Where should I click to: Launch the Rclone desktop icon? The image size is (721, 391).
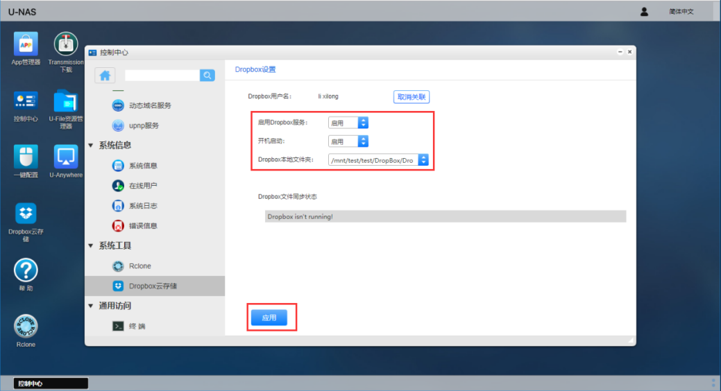click(x=26, y=327)
